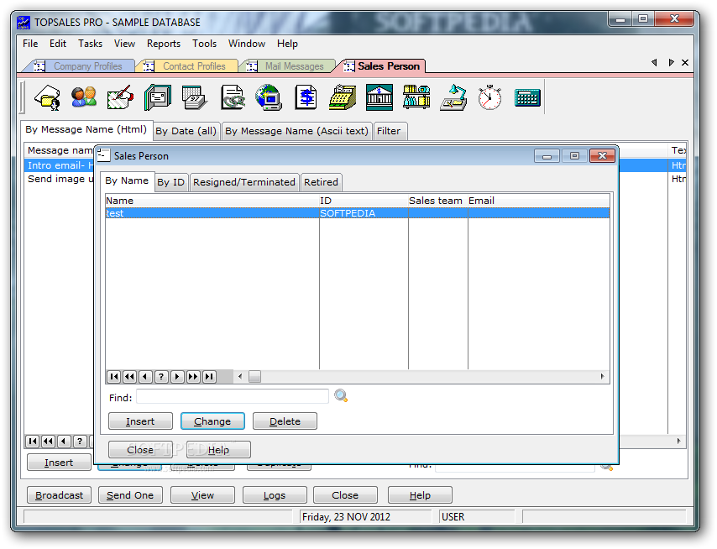Screen dimensions: 717x549
Task: Open the Tools menu
Action: 204,44
